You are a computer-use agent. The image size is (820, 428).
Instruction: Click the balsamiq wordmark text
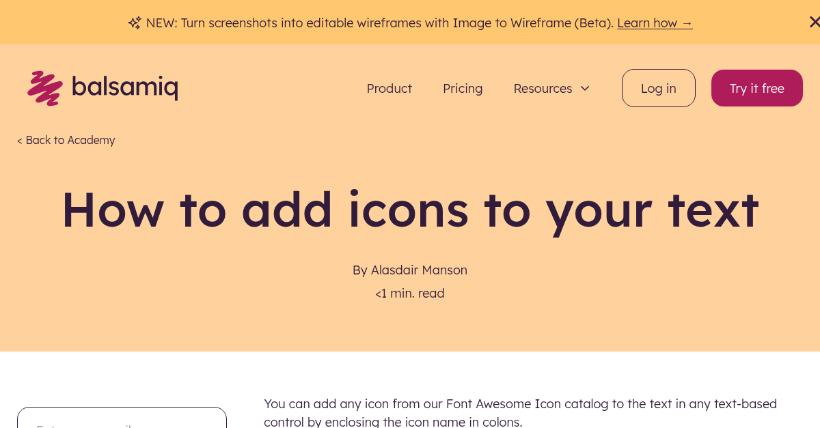click(124, 88)
